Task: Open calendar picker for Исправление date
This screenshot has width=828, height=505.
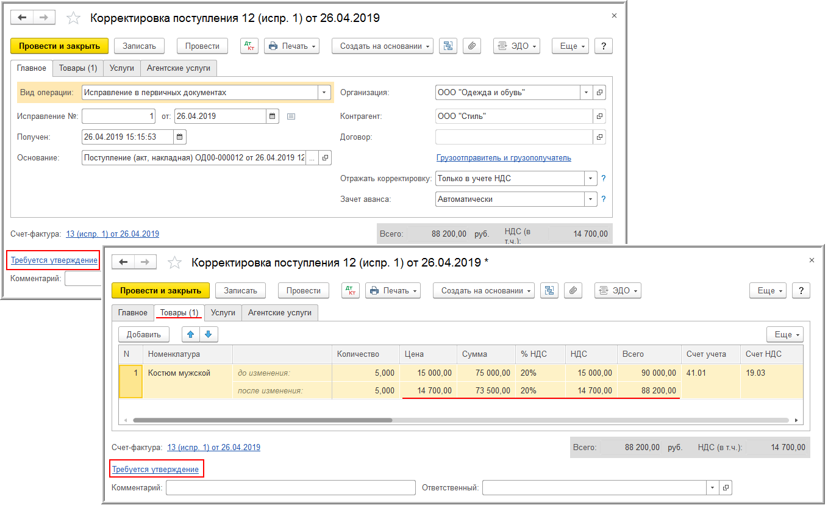Action: point(273,116)
